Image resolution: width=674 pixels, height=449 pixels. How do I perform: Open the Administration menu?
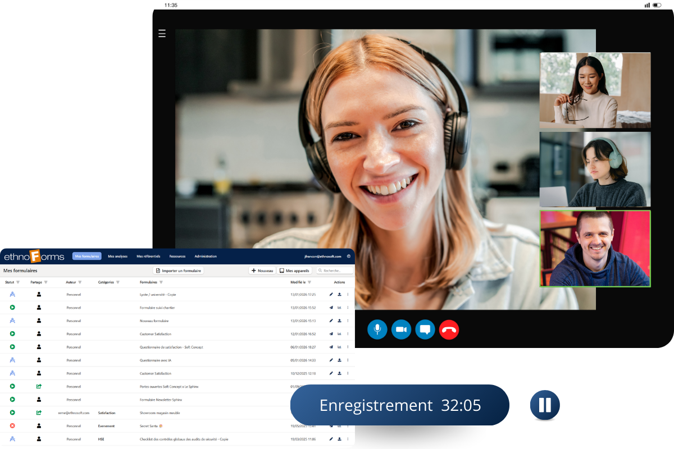pyautogui.click(x=206, y=256)
